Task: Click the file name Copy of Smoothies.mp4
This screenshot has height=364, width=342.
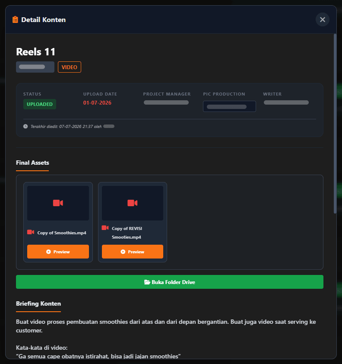Action: tap(62, 233)
